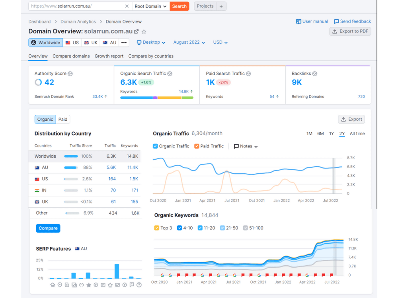Click the Paid Search Traffic globe icon

point(248,74)
